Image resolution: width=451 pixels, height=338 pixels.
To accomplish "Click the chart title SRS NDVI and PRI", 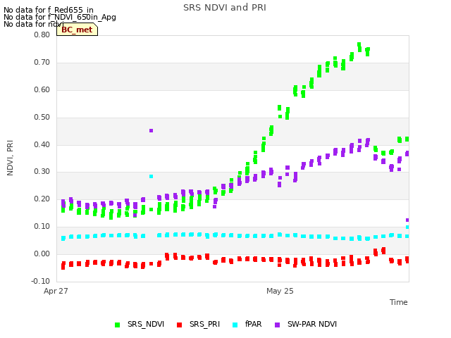I will click(225, 8).
